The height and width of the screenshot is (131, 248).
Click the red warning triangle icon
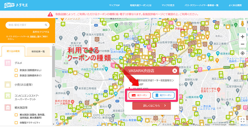pos(50,14)
